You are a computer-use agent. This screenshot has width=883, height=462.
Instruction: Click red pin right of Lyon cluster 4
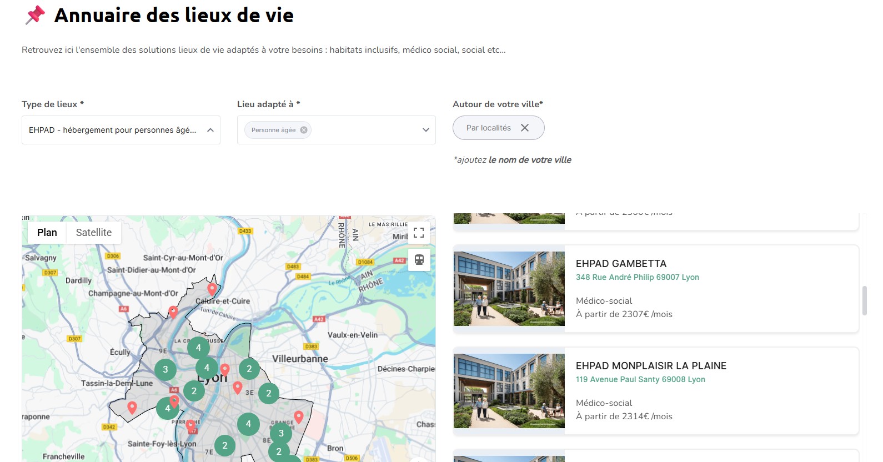[x=225, y=369]
